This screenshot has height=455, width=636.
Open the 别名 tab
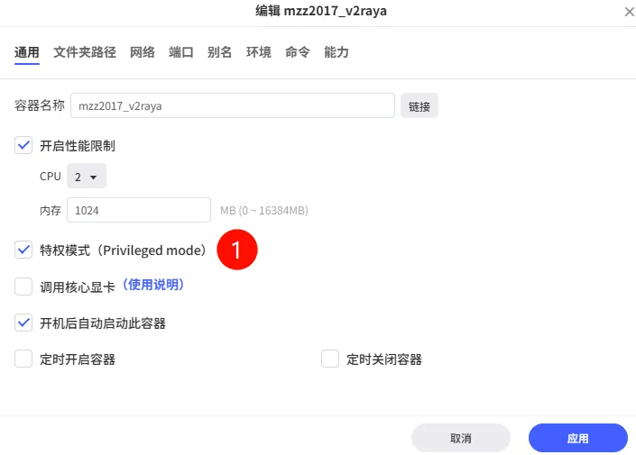220,52
